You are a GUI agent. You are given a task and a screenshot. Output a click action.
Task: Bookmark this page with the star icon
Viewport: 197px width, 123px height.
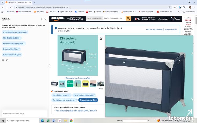[x=169, y=7]
